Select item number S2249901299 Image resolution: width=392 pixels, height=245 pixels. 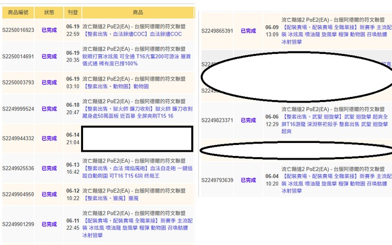pos(18,224)
